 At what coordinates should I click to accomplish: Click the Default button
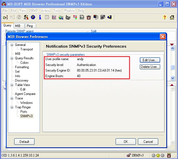coord(24,141)
